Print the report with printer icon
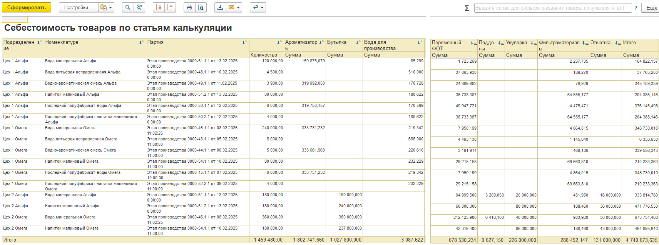The width and height of the screenshot is (659, 245). (x=189, y=8)
